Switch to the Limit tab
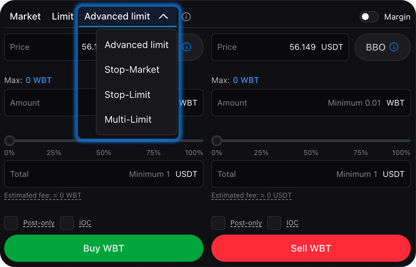 pos(63,17)
